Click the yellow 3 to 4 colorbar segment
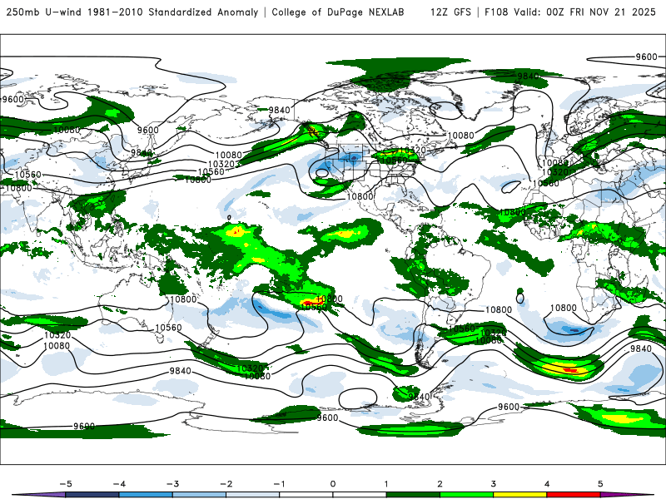Viewport: 666px width, 499px height. pos(520,495)
